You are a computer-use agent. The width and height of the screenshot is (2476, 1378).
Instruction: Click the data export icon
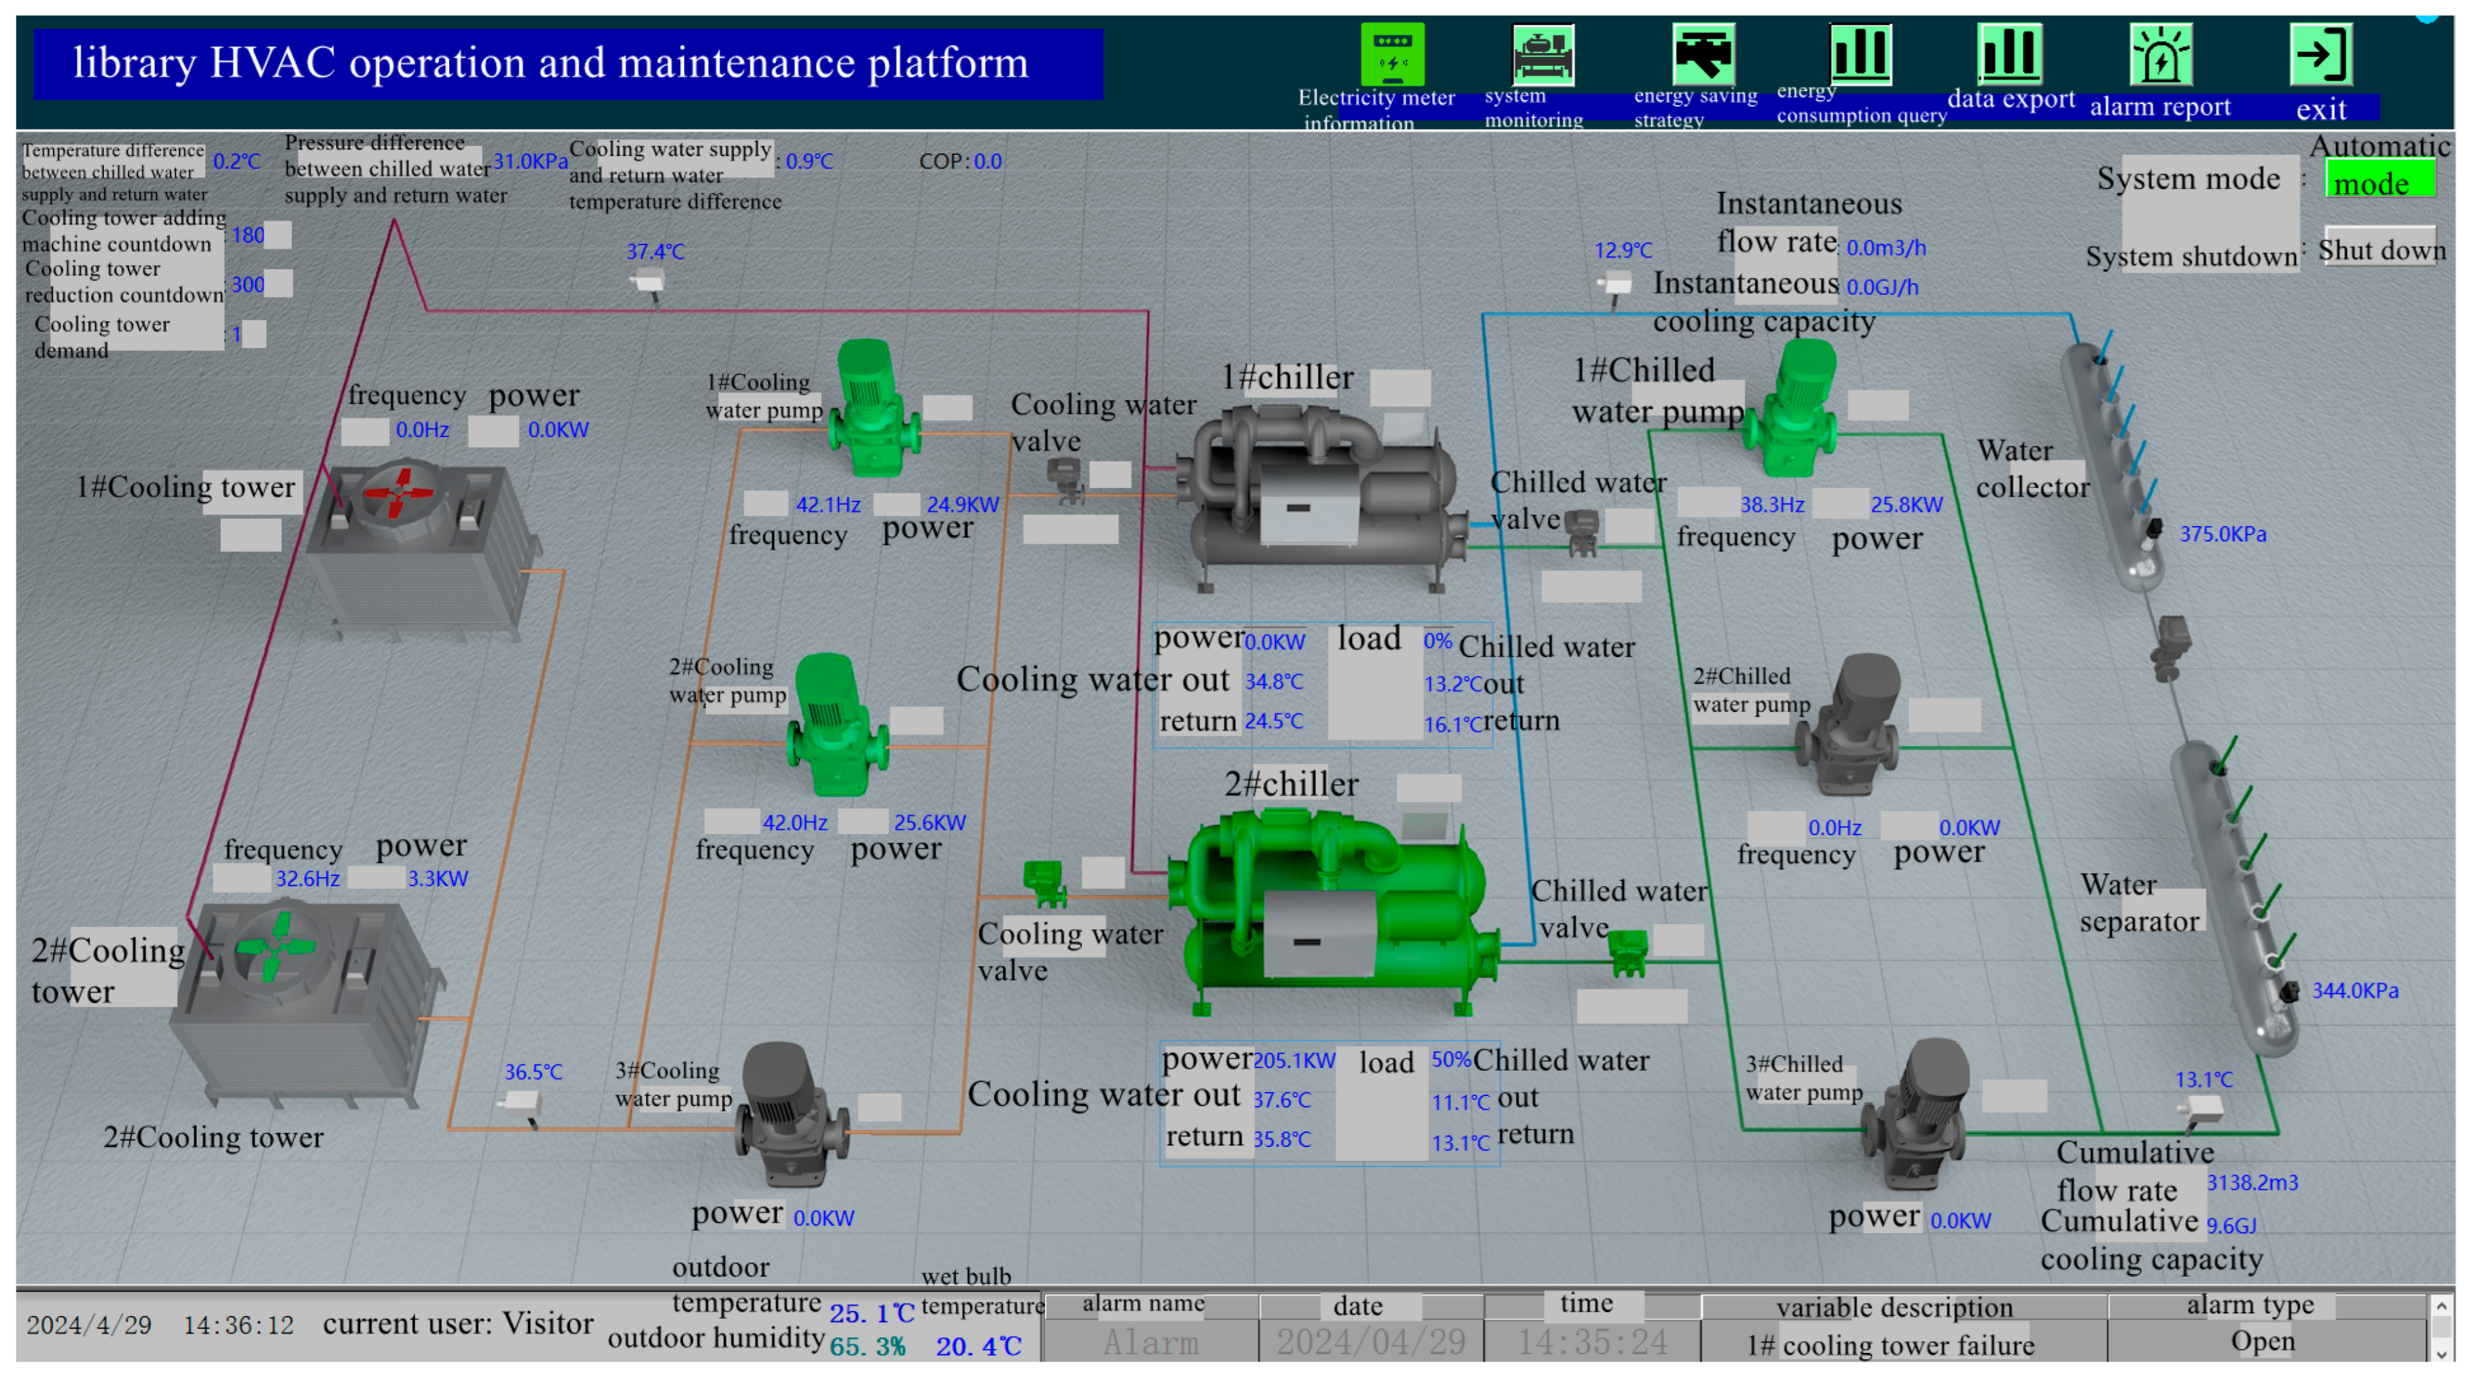pyautogui.click(x=2009, y=54)
